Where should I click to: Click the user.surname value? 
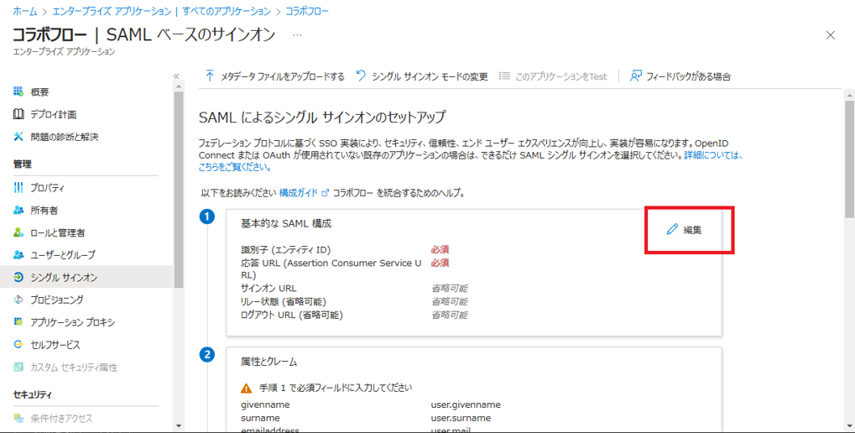coord(461,418)
